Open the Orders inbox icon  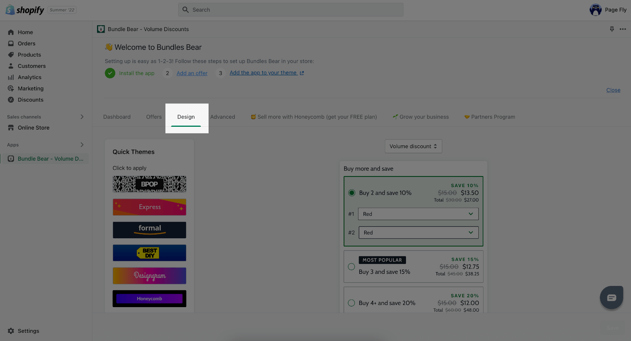[x=11, y=43]
